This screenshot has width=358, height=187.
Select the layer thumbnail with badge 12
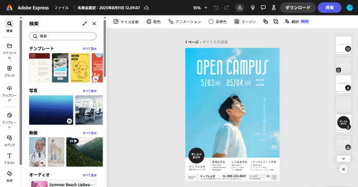tap(344, 45)
